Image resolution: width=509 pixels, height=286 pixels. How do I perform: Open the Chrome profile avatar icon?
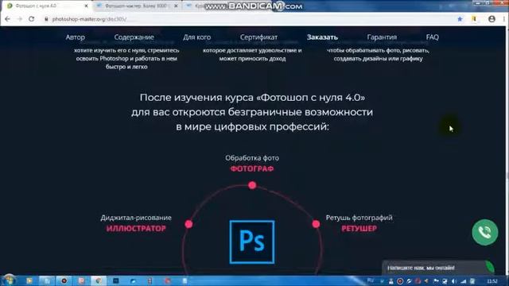pyautogui.click(x=492, y=19)
